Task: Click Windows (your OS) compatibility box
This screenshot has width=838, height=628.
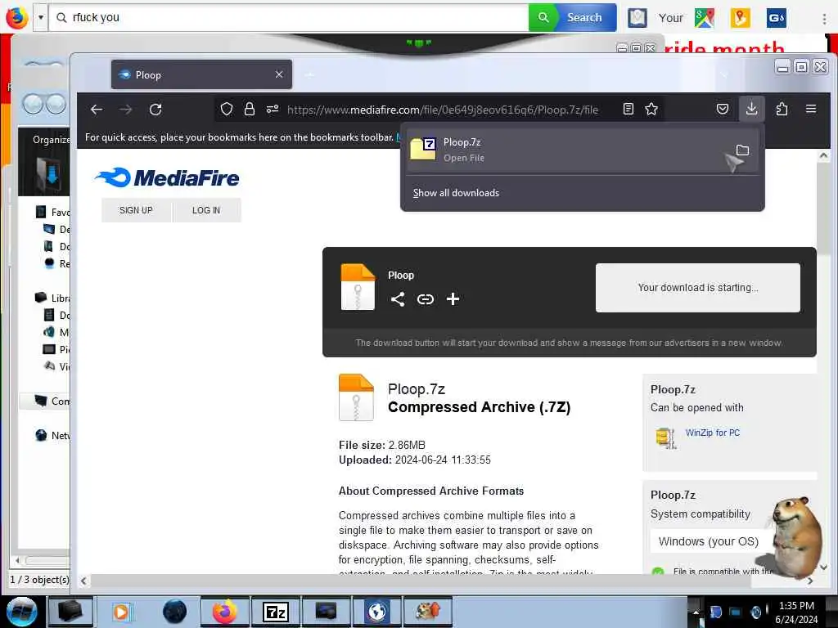Action: point(708,541)
